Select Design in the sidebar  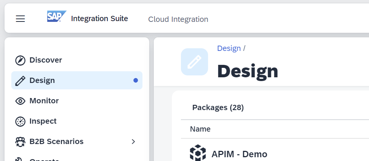pyautogui.click(x=77, y=80)
